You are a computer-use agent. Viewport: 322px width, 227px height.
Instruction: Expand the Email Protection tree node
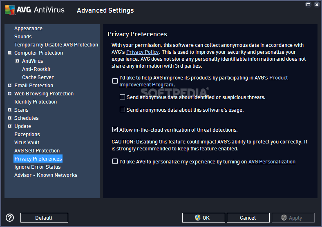[9, 86]
